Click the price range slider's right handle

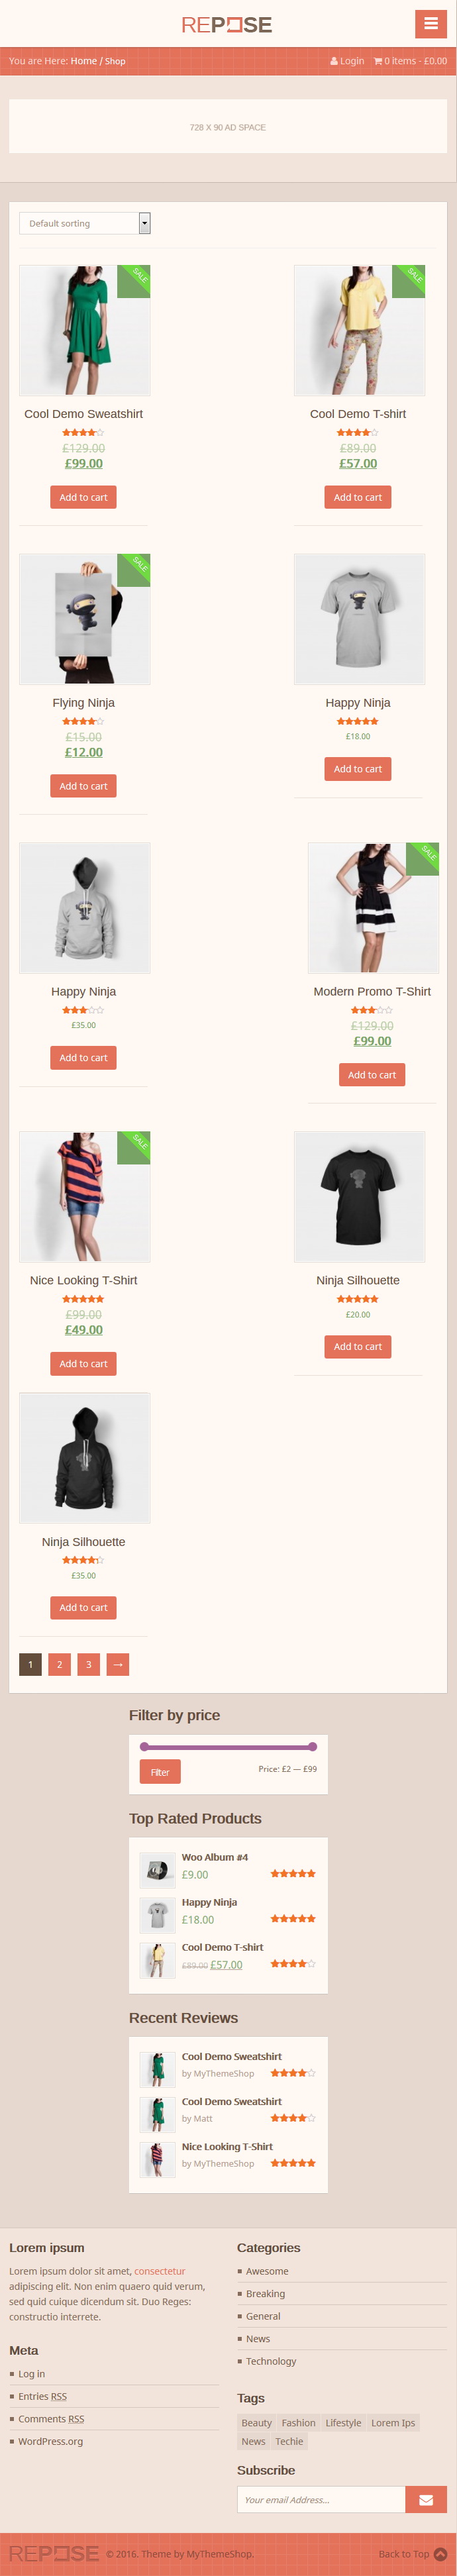click(x=313, y=1746)
